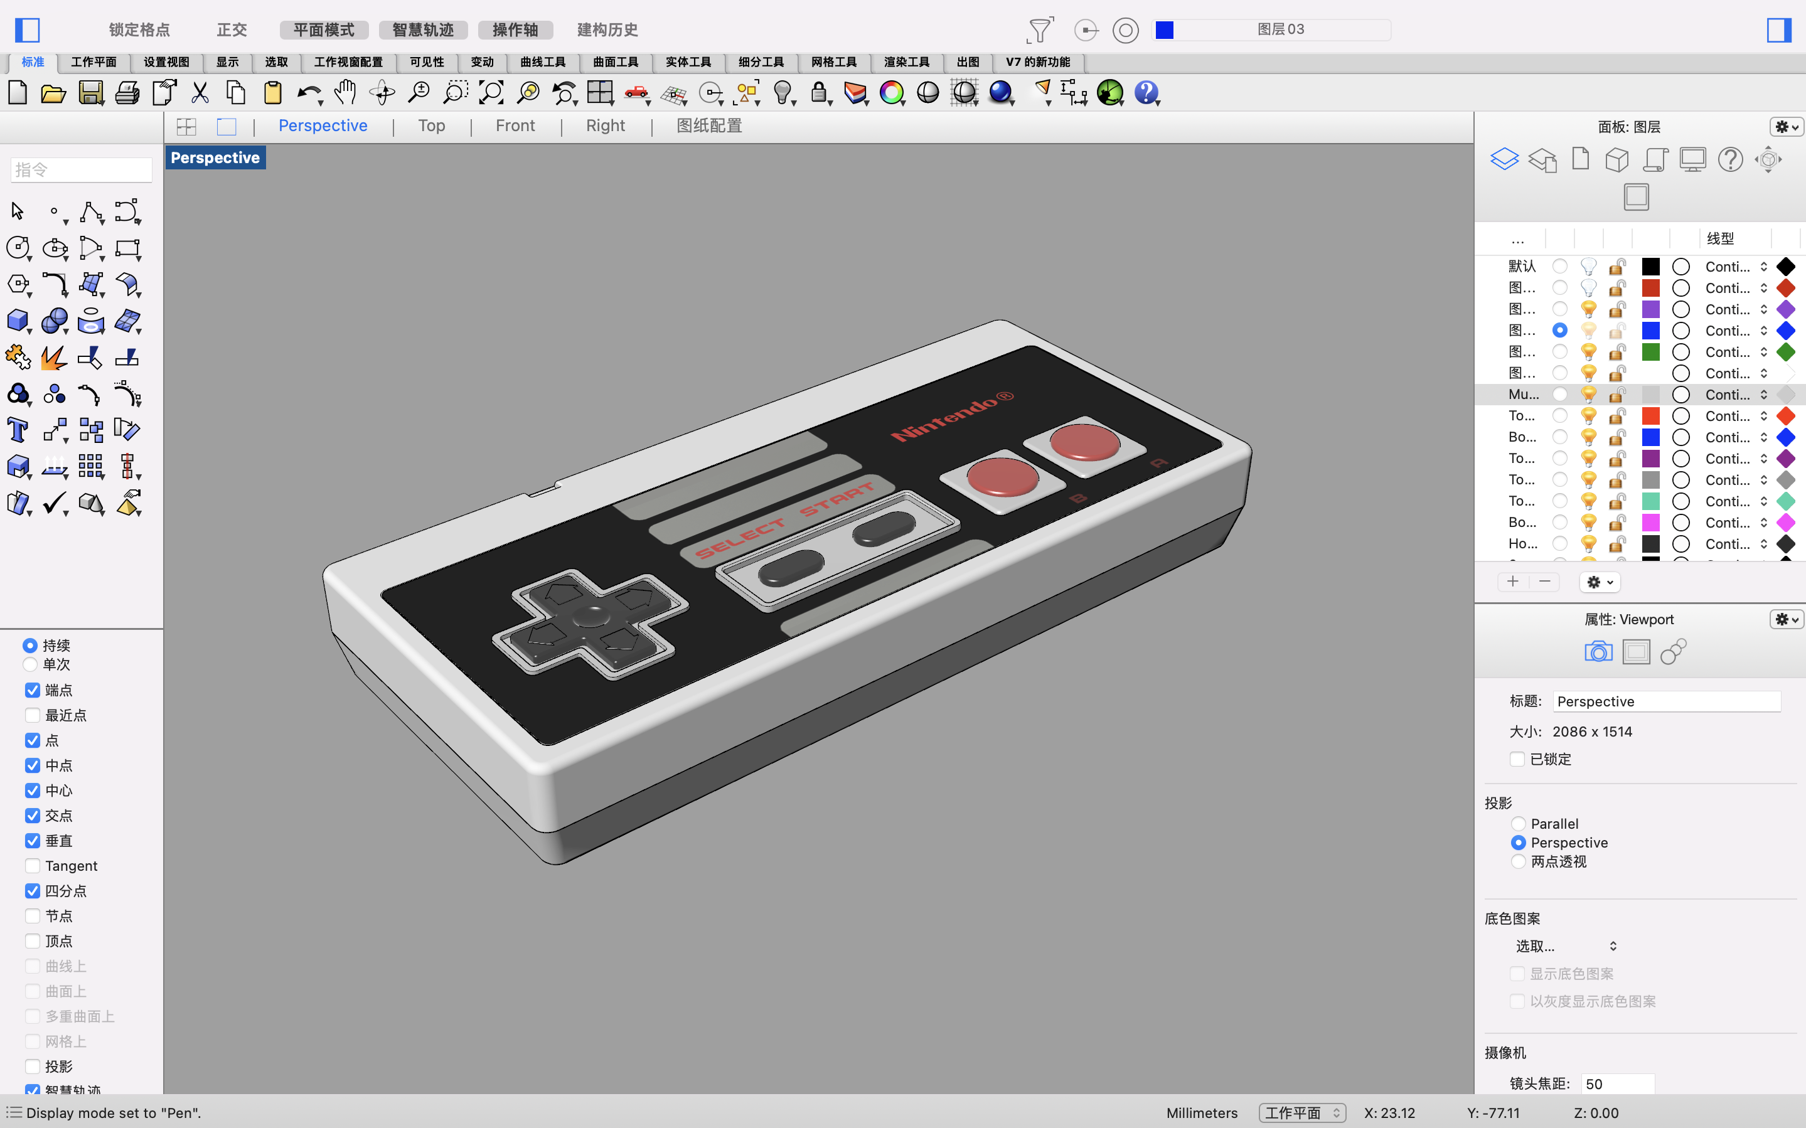
Task: Open the Layers panel icon
Action: click(x=1505, y=159)
